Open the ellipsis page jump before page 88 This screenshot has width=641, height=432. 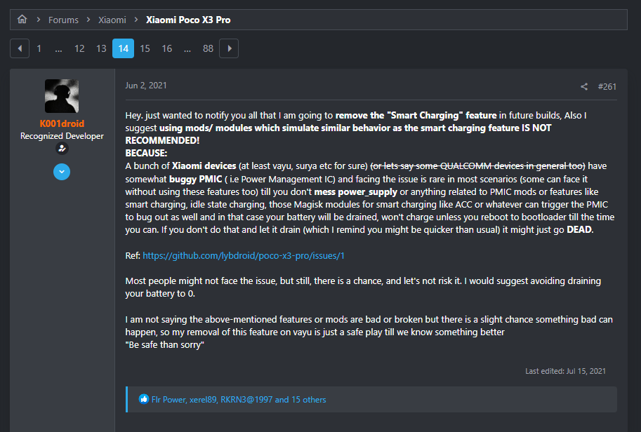pyautogui.click(x=187, y=48)
